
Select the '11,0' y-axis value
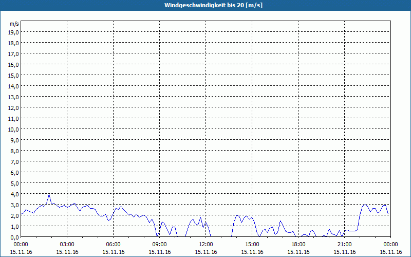pyautogui.click(x=13, y=119)
